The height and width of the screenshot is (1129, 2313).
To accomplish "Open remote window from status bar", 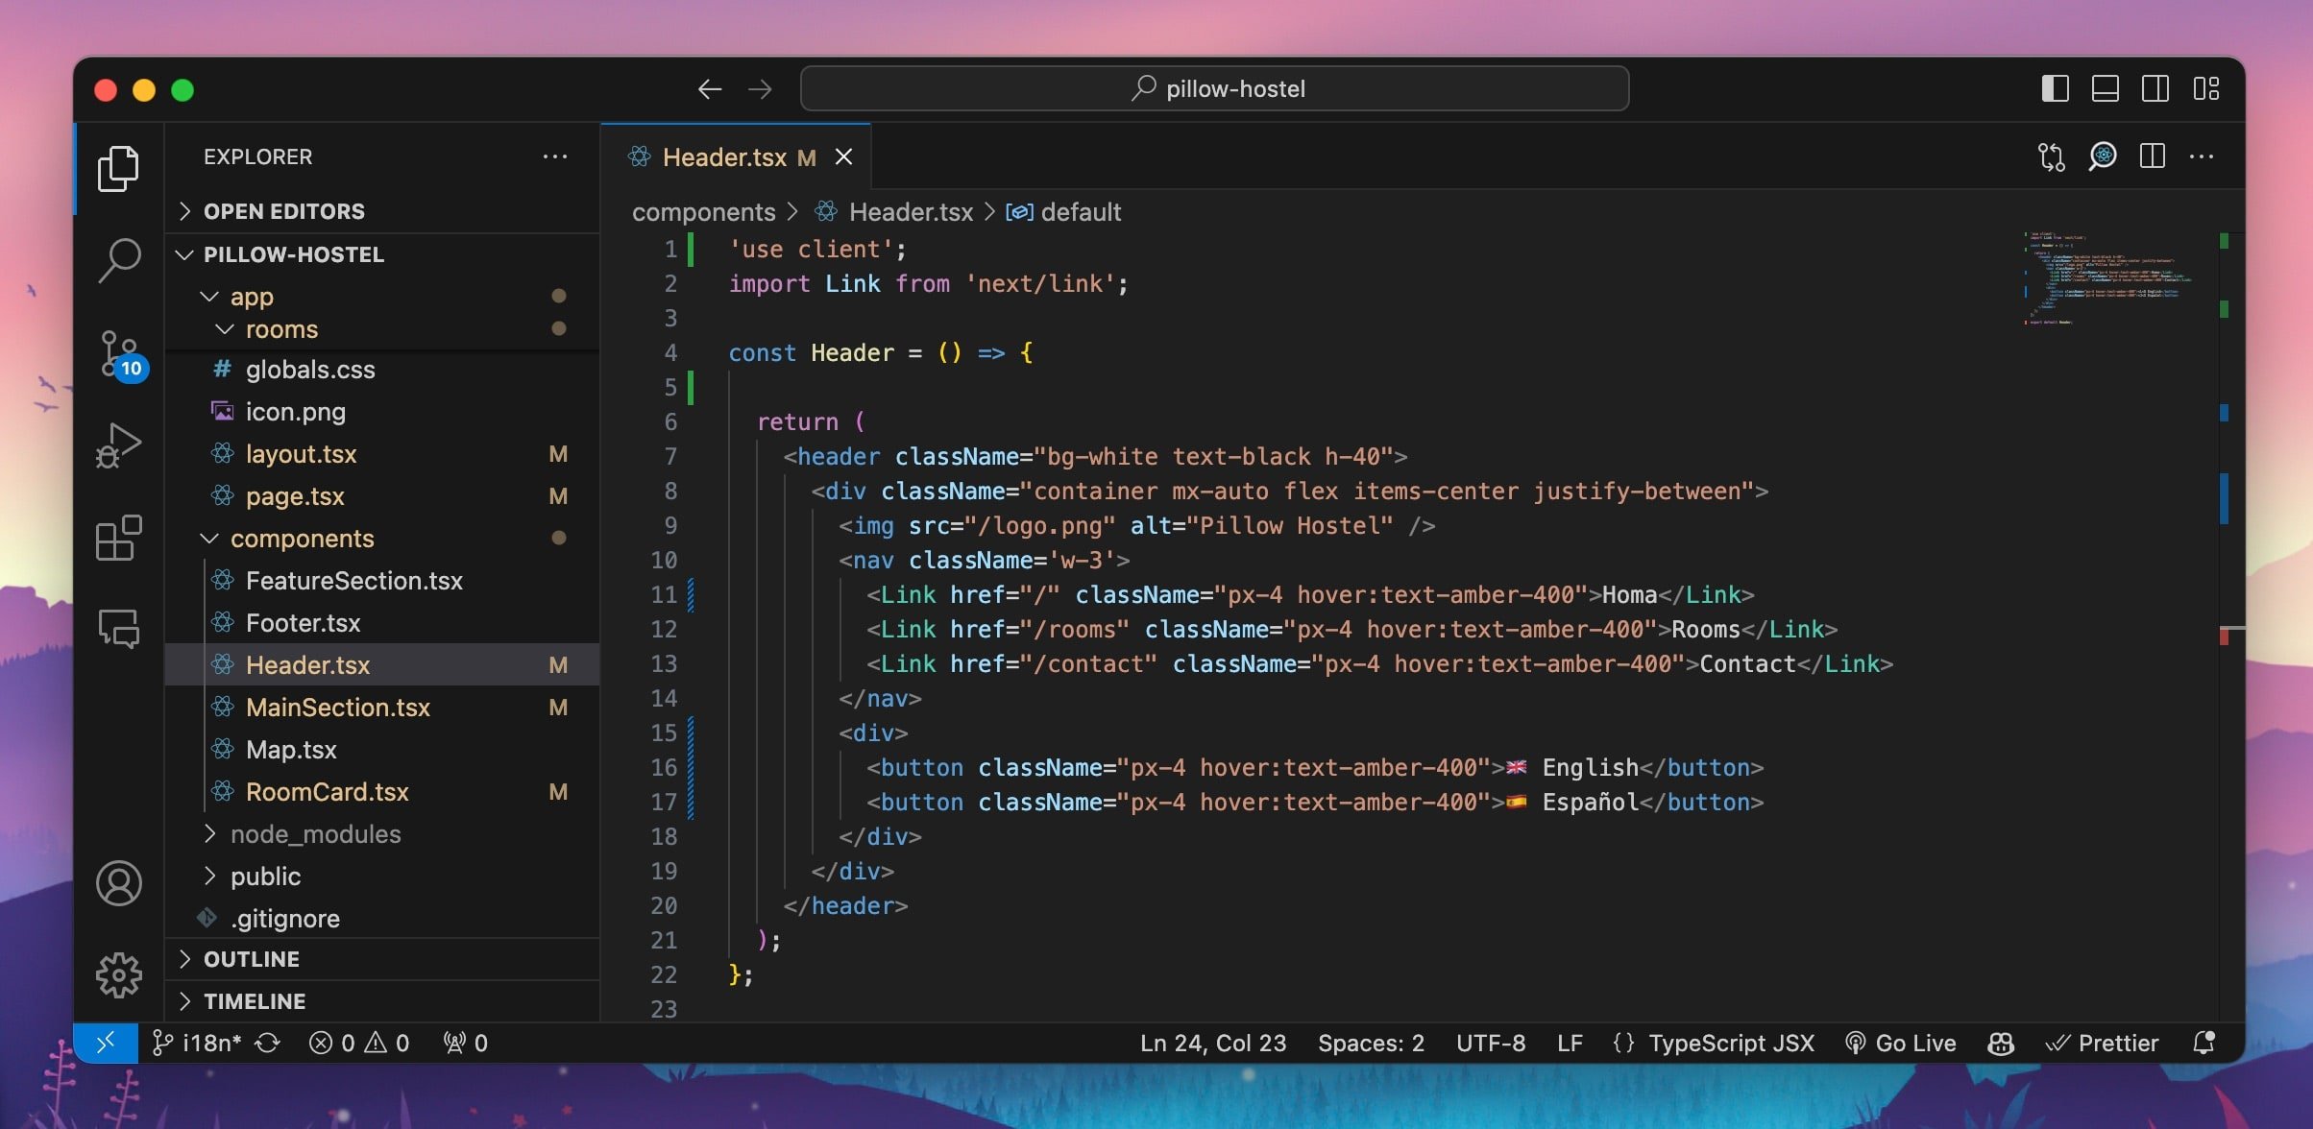I will tap(106, 1043).
